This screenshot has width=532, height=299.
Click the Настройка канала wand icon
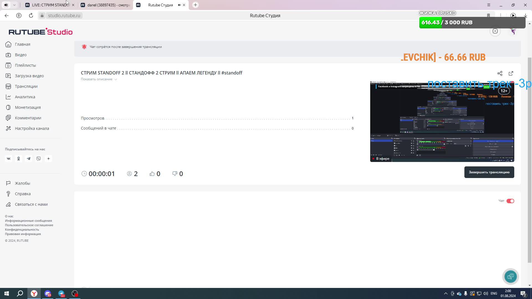[8, 128]
